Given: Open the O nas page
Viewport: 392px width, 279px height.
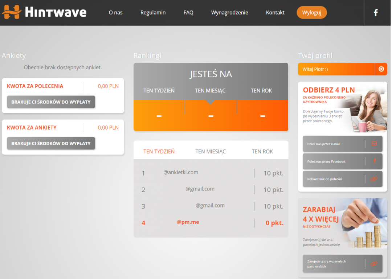Looking at the screenshot, I should 115,13.
